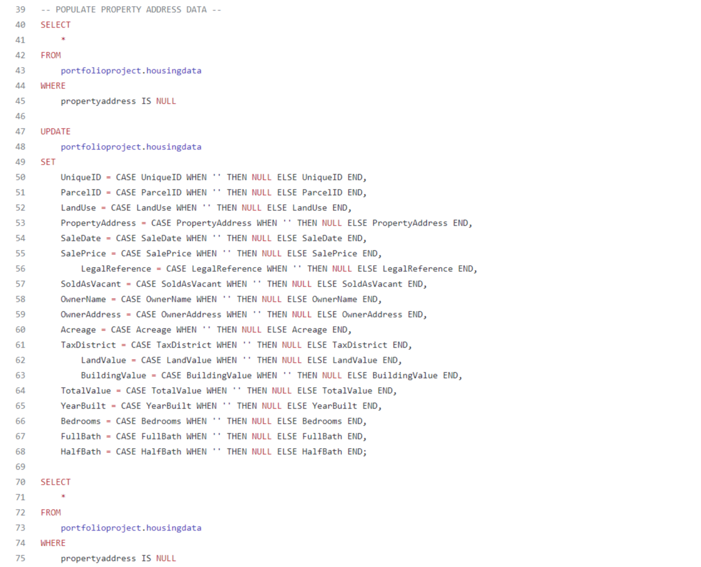Click "propertyaddress IS NULL" on line 75
Image resolution: width=701 pixels, height=567 pixels.
coord(118,558)
